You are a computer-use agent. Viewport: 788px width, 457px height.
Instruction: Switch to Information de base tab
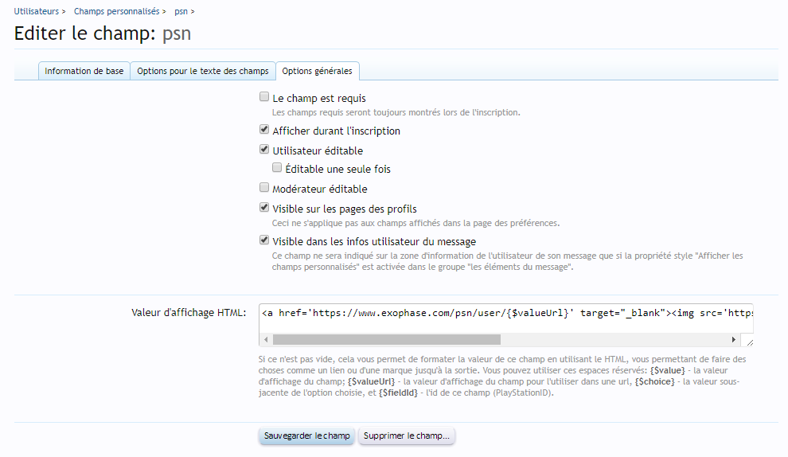pos(84,71)
